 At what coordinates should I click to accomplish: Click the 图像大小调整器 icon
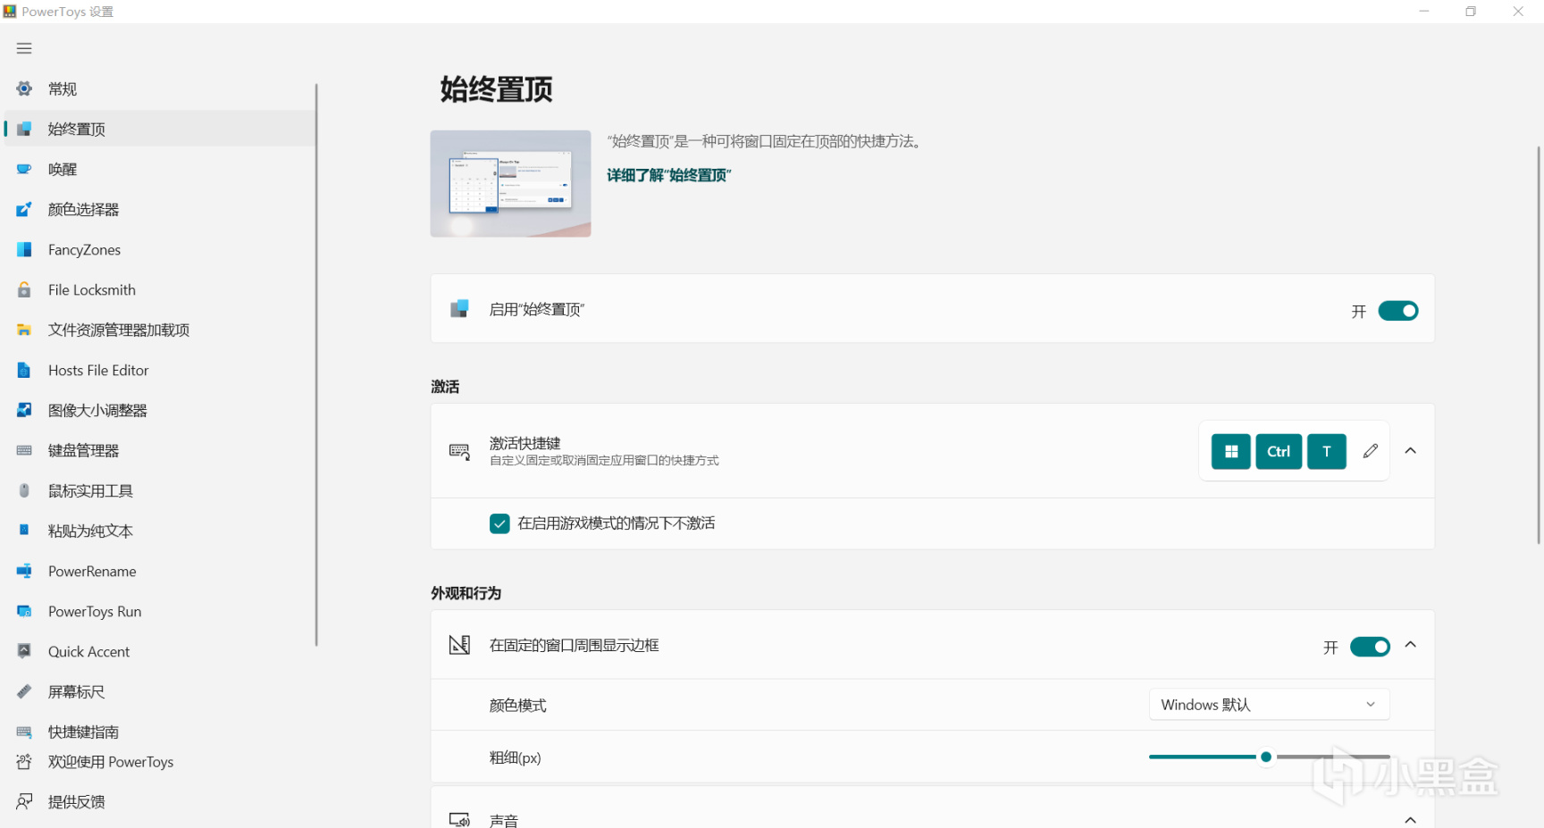[24, 410]
